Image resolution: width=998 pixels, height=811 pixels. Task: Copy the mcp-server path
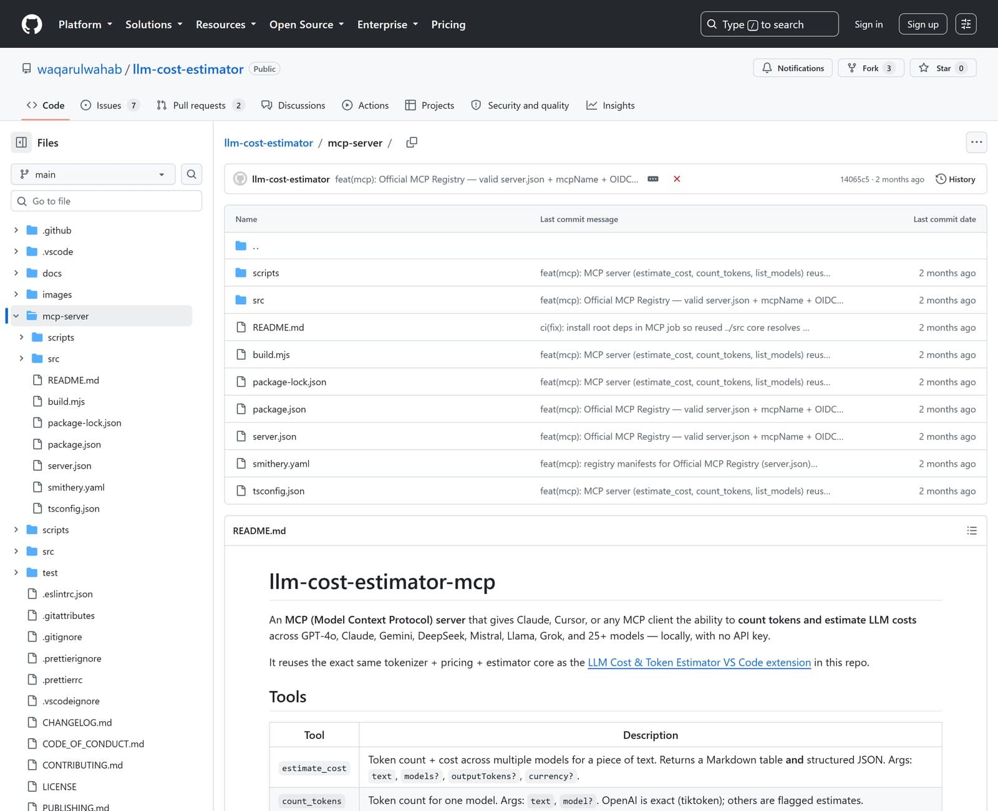point(412,143)
